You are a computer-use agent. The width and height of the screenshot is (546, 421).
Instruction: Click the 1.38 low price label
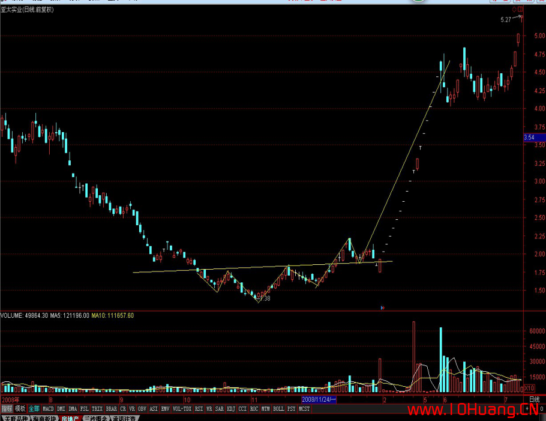tap(265, 298)
